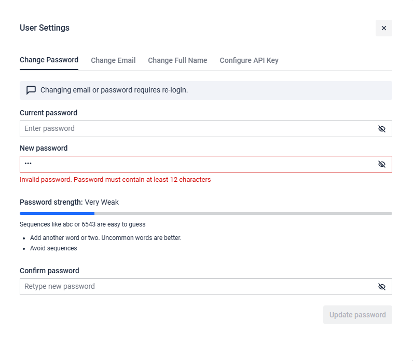
Task: Click into the New password field
Action: [x=197, y=164]
